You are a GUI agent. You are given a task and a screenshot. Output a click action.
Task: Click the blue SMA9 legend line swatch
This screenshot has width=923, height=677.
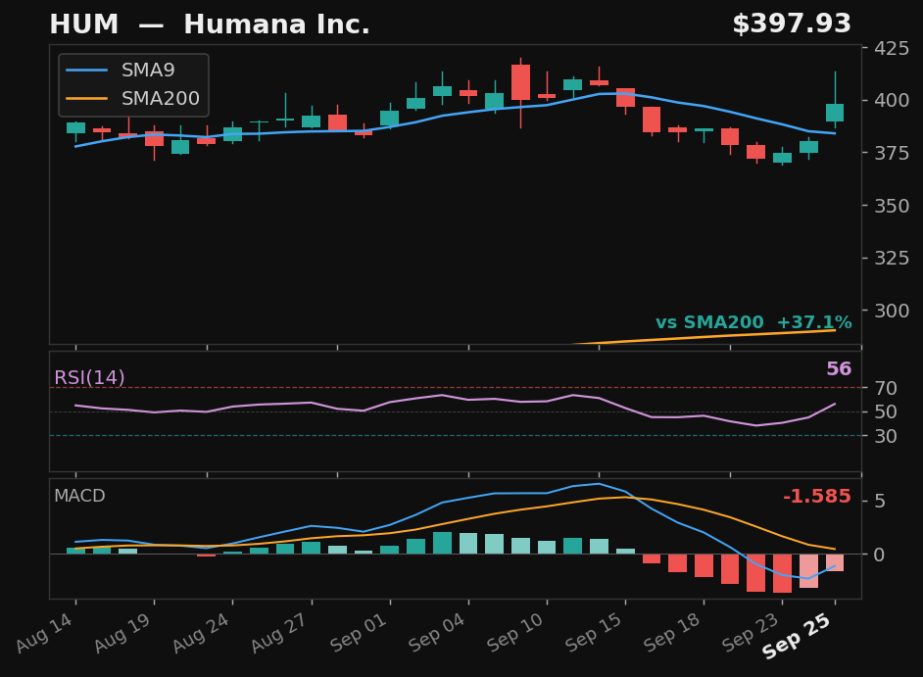point(86,71)
